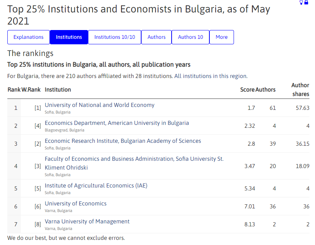
Task: Open University of National and World Economy
Action: pos(100,105)
